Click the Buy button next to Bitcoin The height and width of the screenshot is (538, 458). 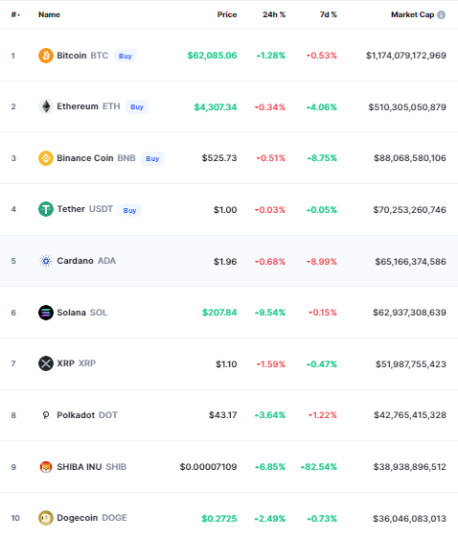point(126,56)
